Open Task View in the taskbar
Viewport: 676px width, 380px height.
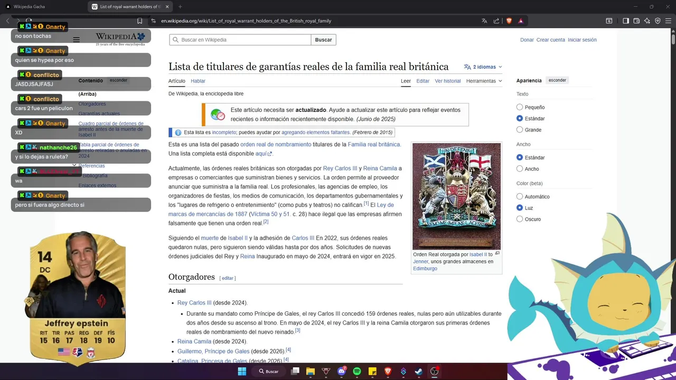[295, 372]
